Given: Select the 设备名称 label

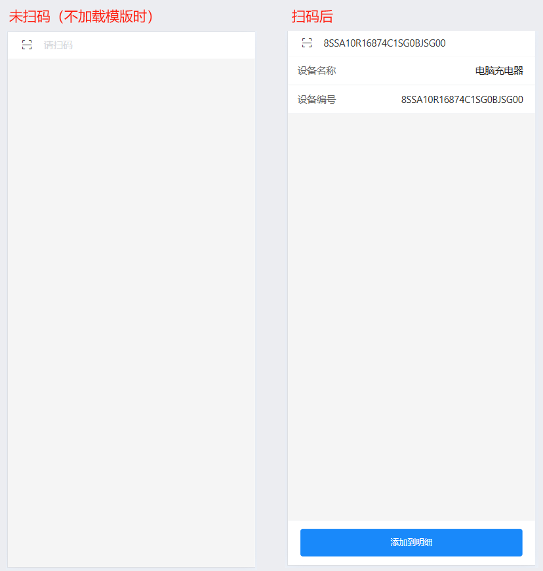Looking at the screenshot, I should 317,71.
